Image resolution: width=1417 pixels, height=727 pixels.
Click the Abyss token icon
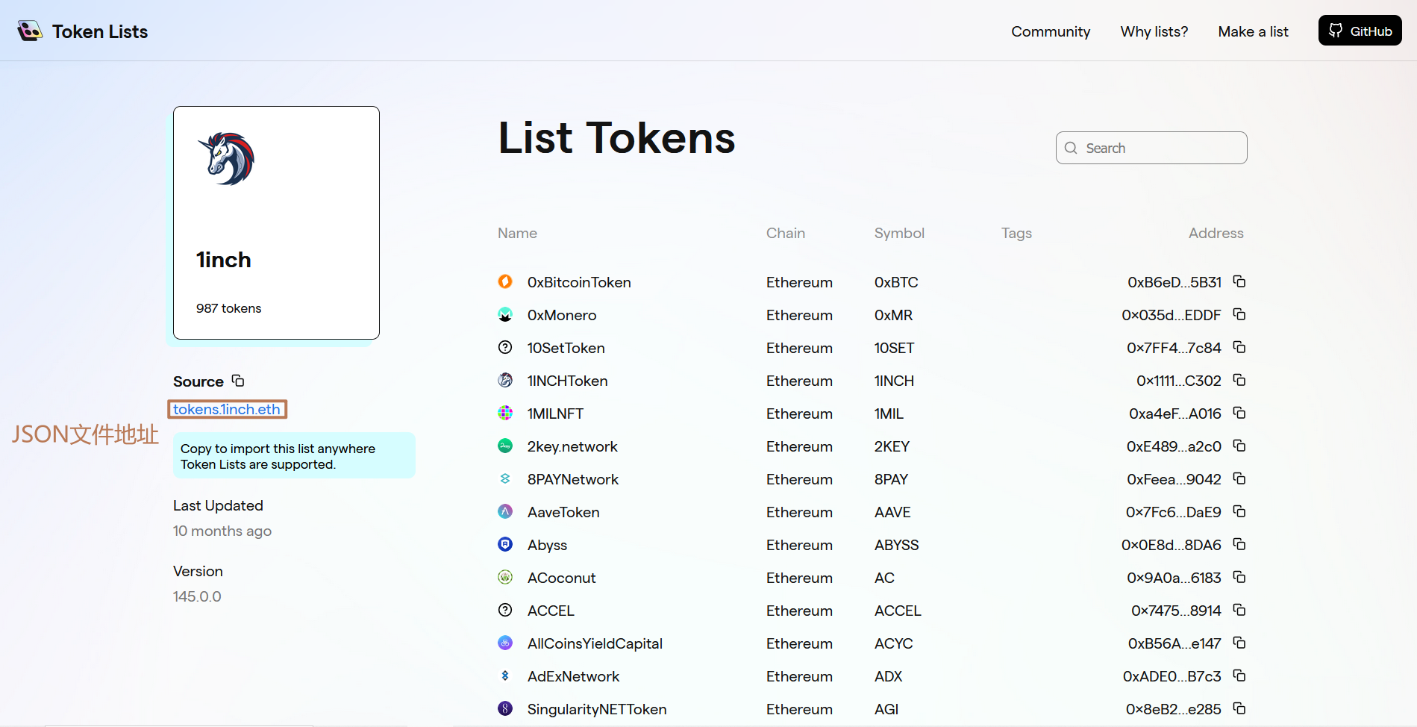(505, 544)
